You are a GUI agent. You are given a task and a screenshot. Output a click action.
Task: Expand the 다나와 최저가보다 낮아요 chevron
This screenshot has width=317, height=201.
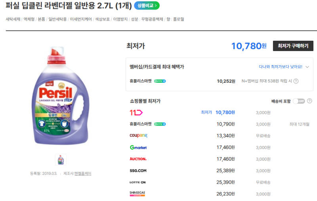click(307, 67)
